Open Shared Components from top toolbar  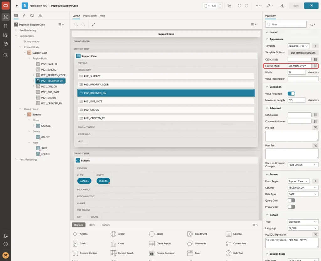282,6
